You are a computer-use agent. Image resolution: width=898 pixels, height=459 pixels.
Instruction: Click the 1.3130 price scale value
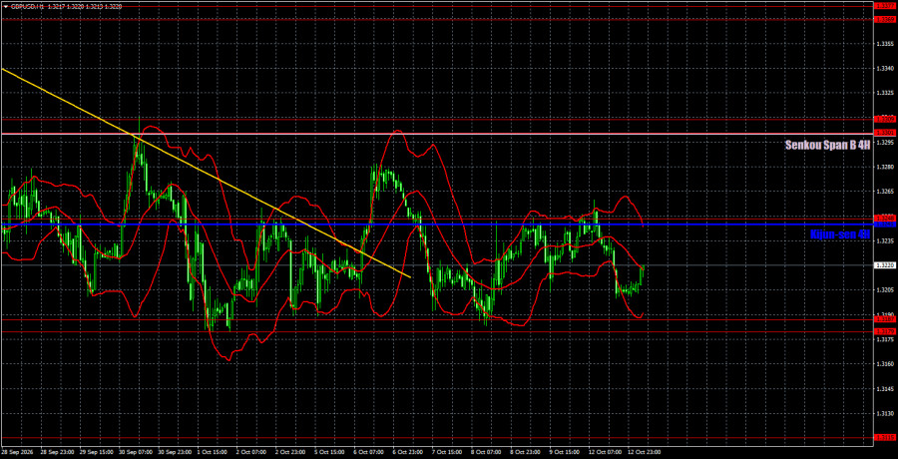884,413
